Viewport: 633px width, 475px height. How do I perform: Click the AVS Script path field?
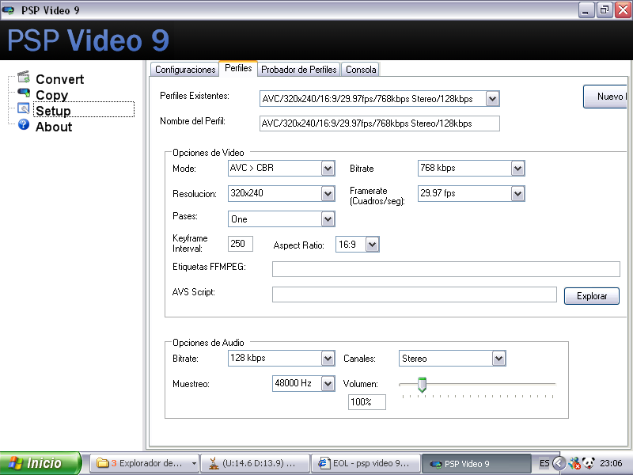tap(415, 294)
